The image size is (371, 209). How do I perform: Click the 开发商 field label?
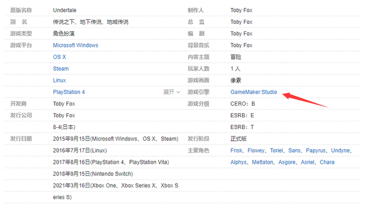point(18,104)
